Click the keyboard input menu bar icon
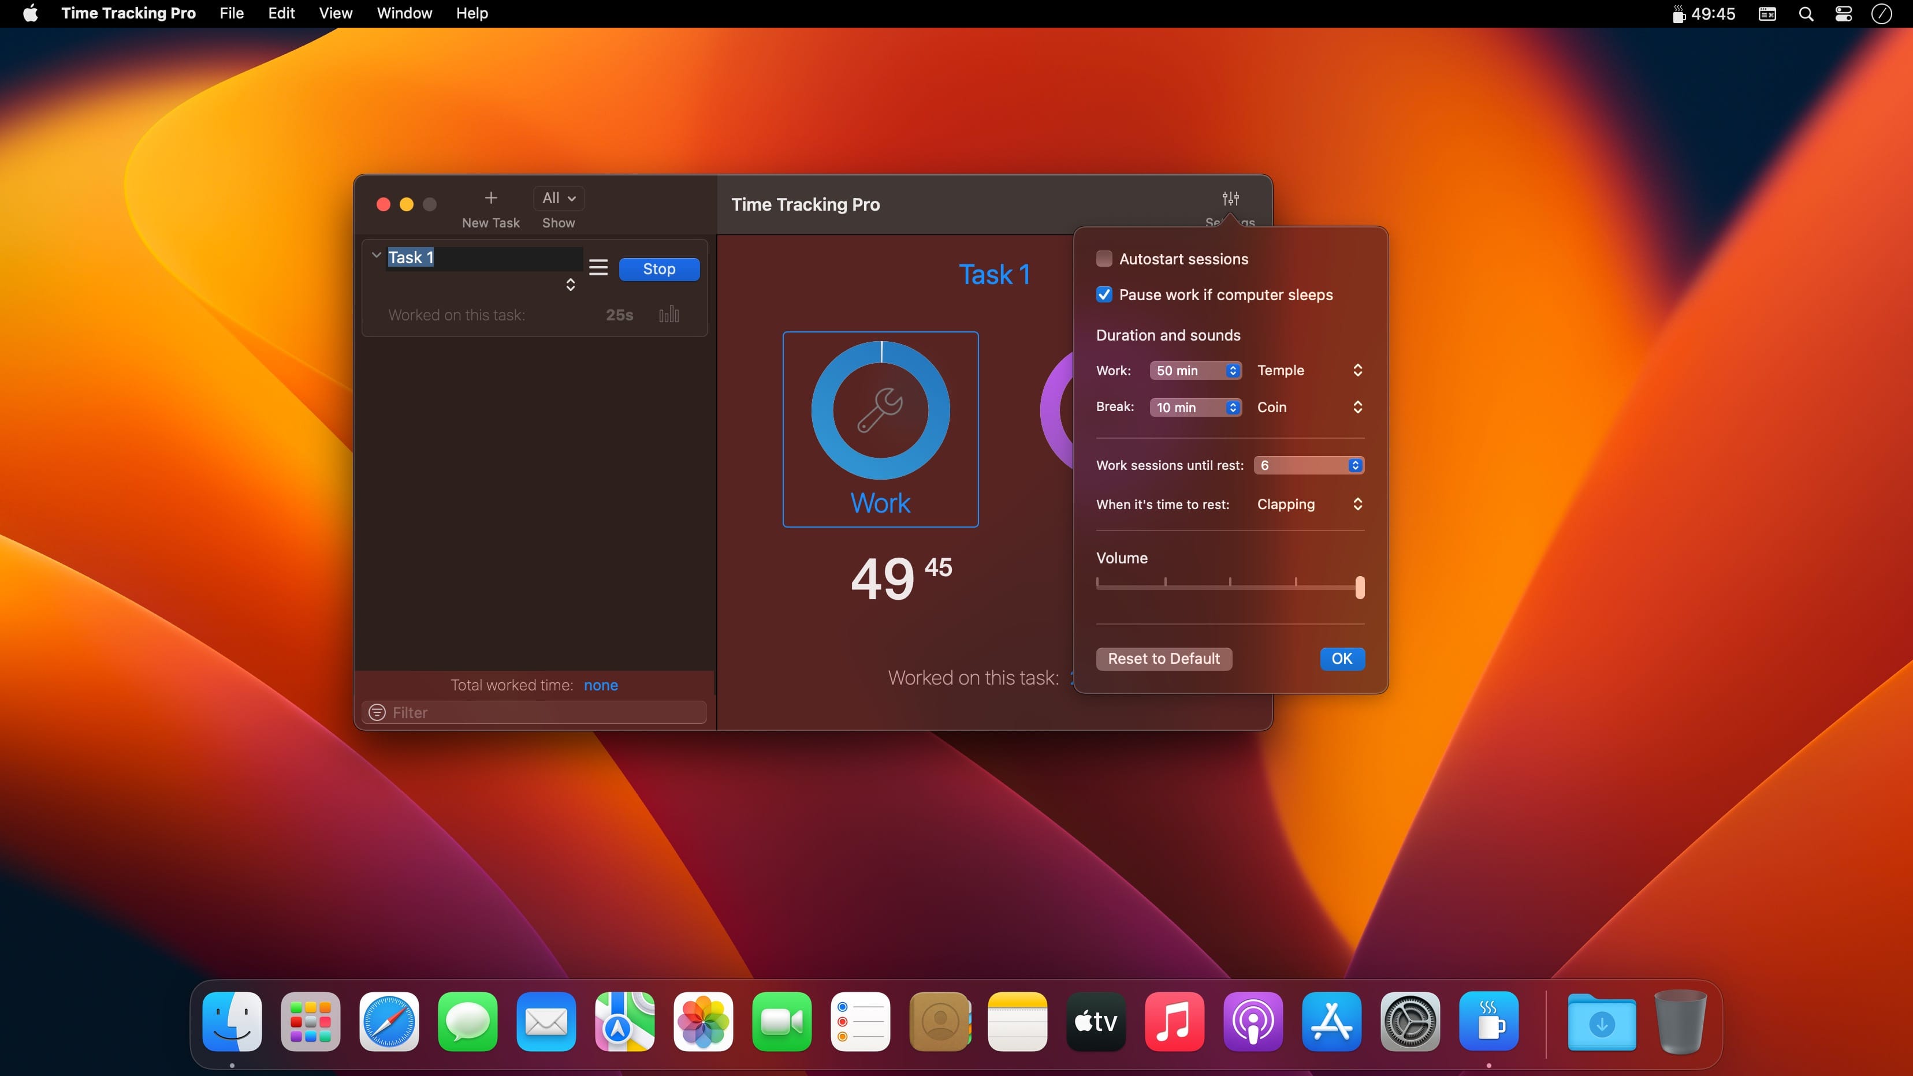1913x1076 pixels. pos(1767,13)
